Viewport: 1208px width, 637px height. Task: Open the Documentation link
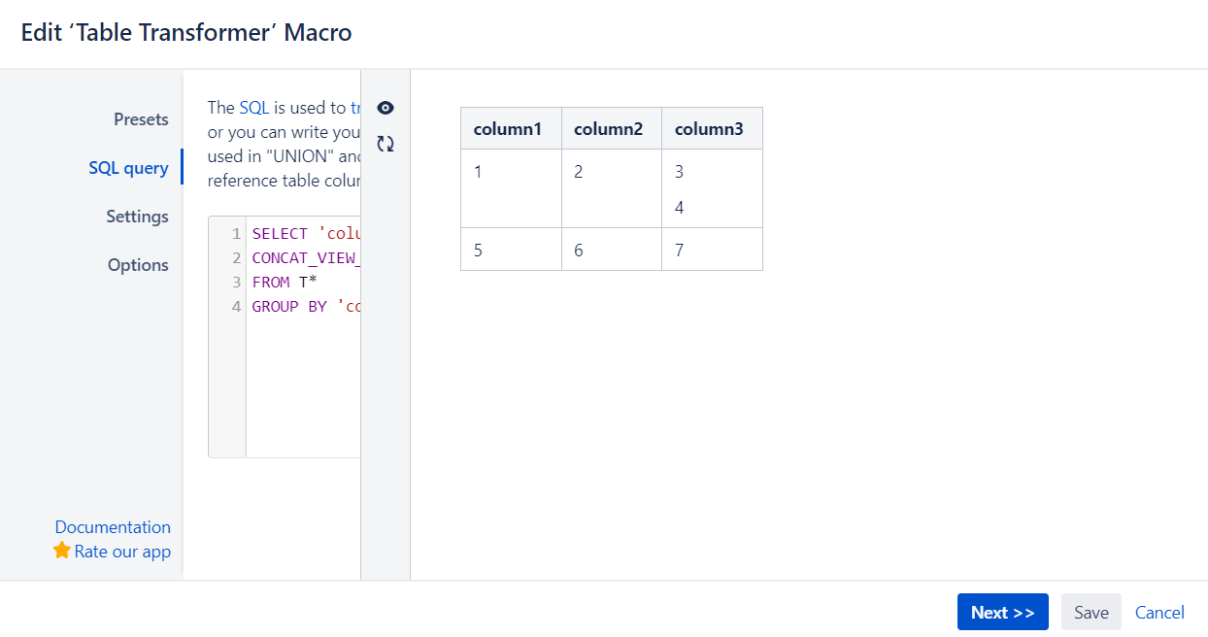coord(113,526)
